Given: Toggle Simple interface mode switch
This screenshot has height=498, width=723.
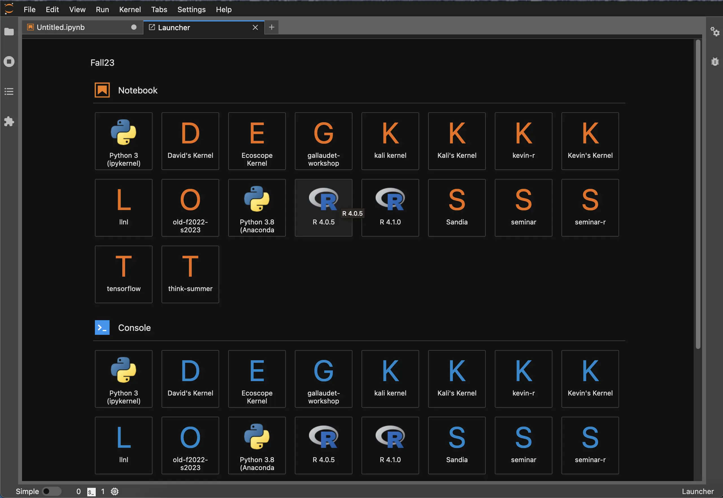Looking at the screenshot, I should pyautogui.click(x=51, y=492).
